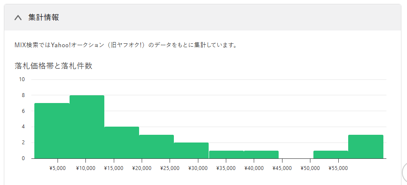The image size is (407, 185).
Task: Click the first bar with 7 bids
Action: click(52, 130)
